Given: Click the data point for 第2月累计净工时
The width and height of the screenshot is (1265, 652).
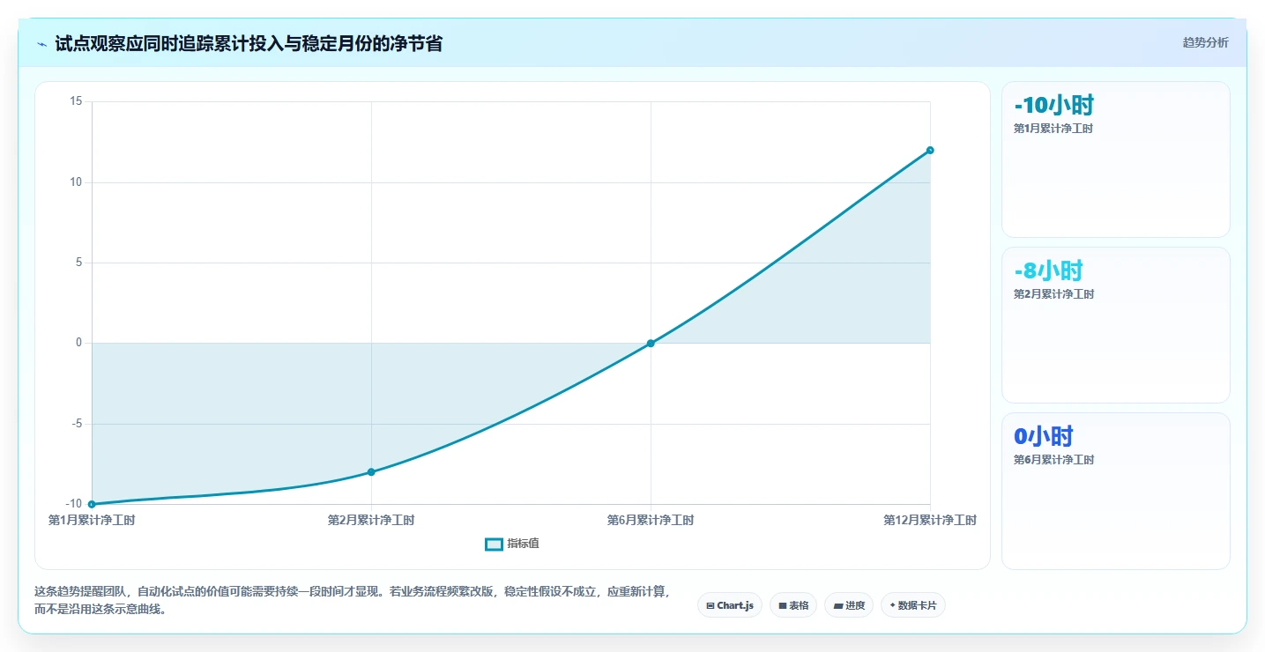Looking at the screenshot, I should pos(371,472).
